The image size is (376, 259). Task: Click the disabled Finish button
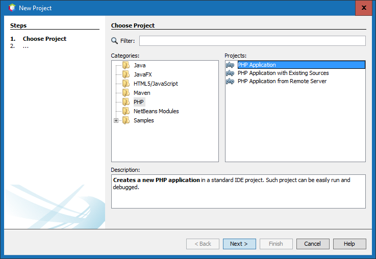point(276,244)
